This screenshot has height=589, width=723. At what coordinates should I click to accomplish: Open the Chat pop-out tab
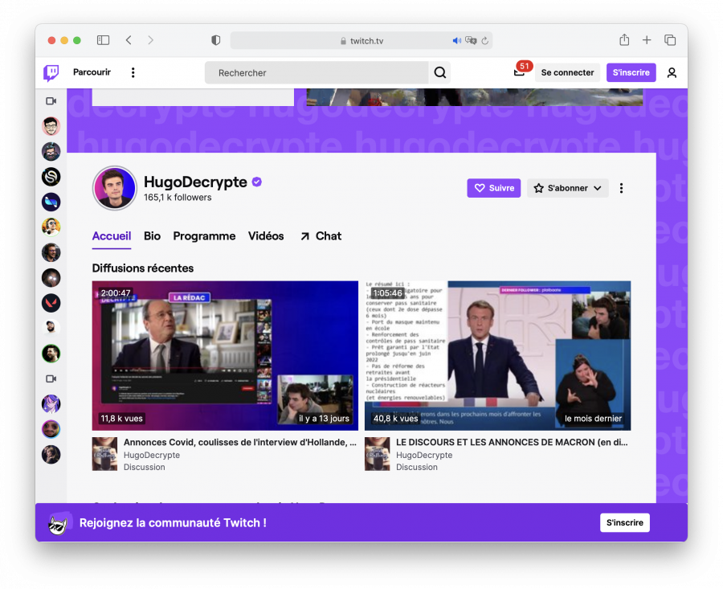click(321, 236)
